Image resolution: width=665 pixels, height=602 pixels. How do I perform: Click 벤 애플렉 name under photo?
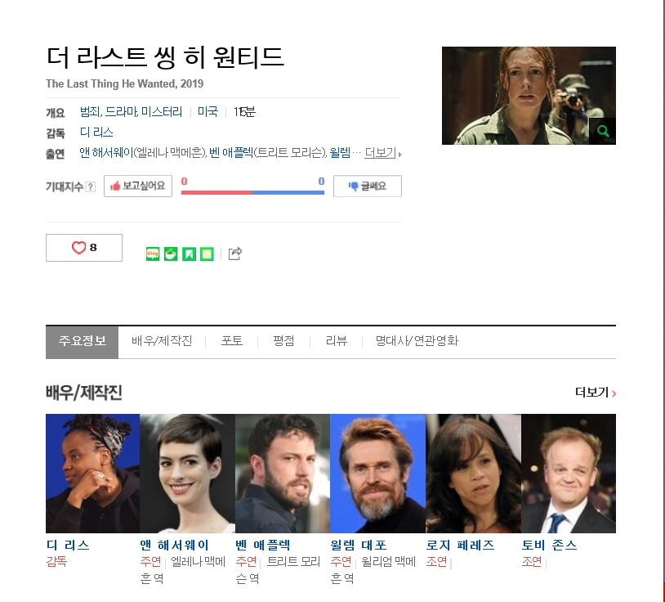[263, 545]
